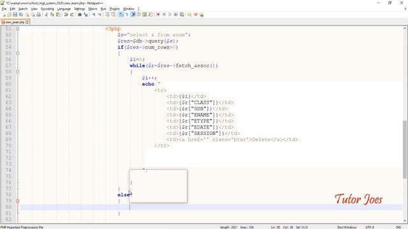The image size is (408, 229).
Task: Toggle show all characters
Action: tap(127, 15)
